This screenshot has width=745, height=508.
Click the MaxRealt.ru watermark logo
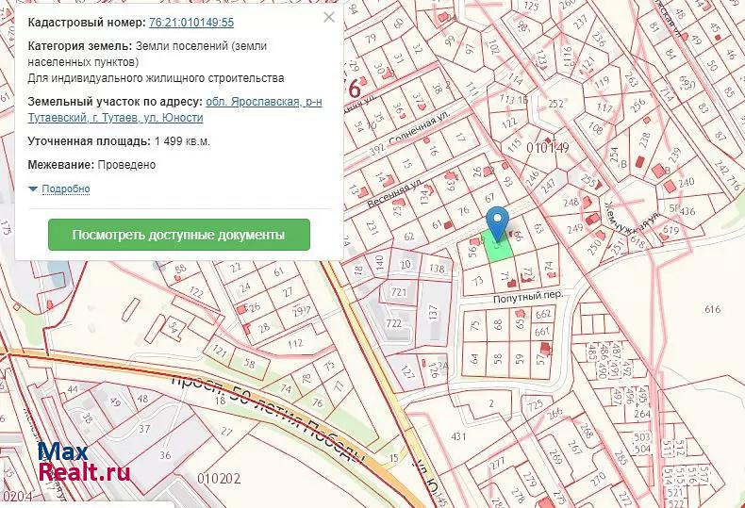[x=83, y=462]
